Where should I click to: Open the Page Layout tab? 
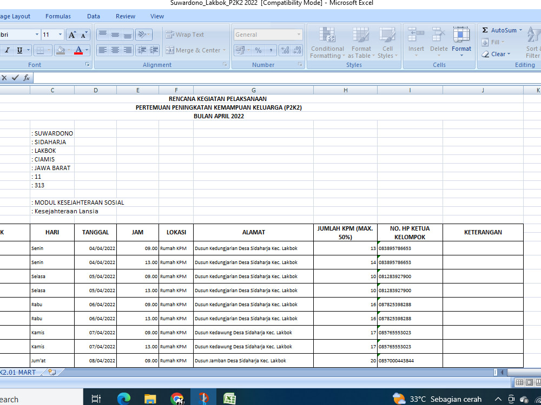15,16
